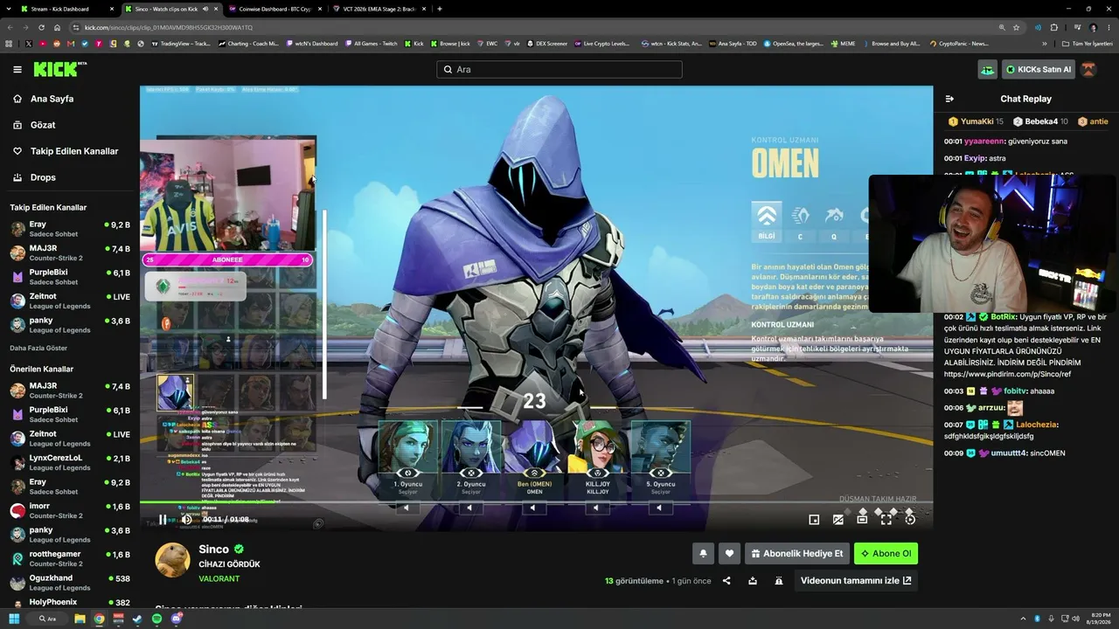Enter fullscreen mode on the player
The image size is (1119, 629).
tap(886, 520)
